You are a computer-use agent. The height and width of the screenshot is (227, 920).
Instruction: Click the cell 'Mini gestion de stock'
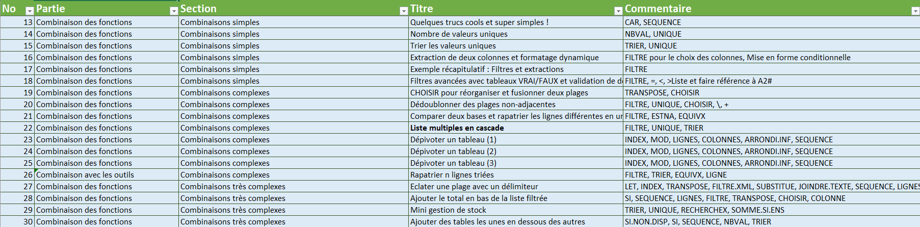tap(516, 210)
